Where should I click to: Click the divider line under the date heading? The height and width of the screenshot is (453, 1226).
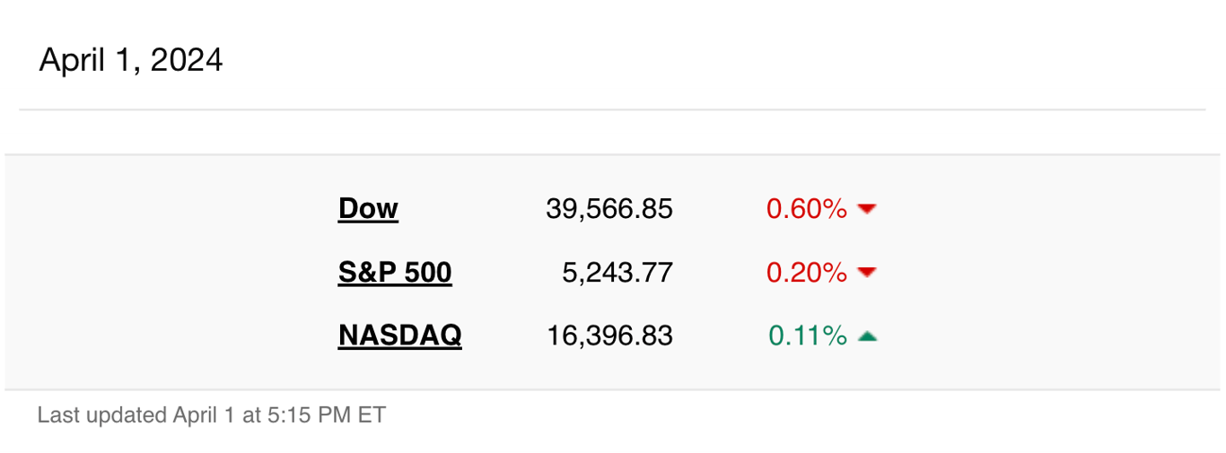point(612,109)
